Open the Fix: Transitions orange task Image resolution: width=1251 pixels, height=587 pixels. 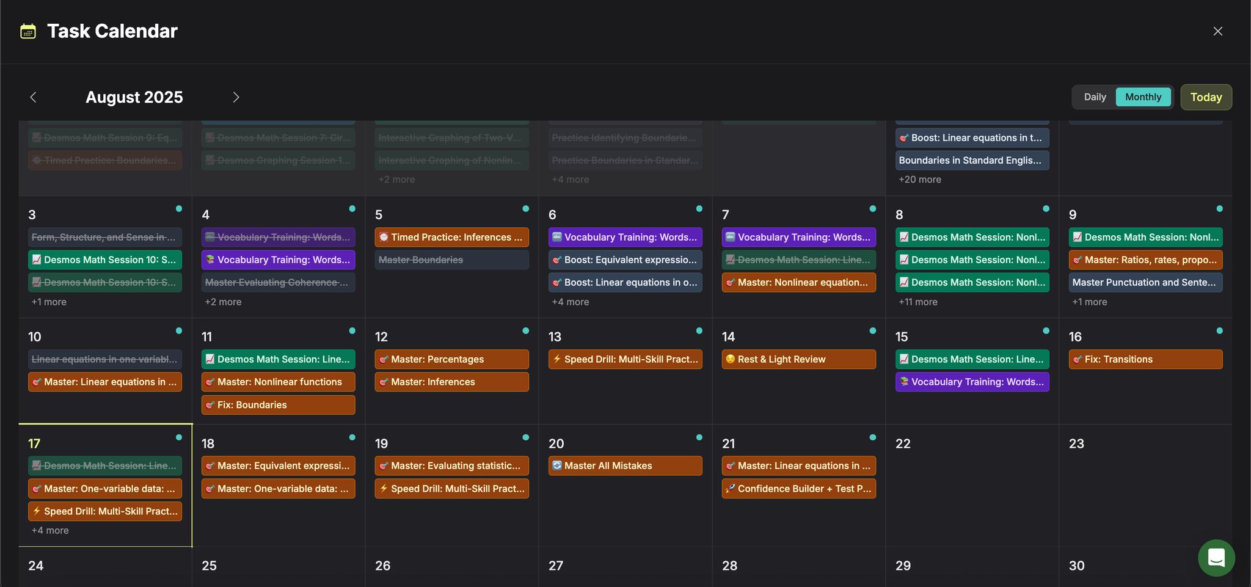point(1145,359)
